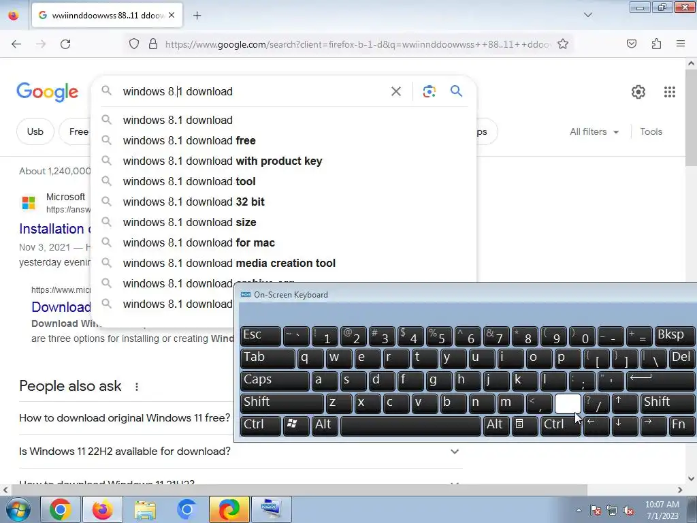Viewport: 697px width, 523px height.
Task: Open File Explorer folder in the taskbar
Action: coord(145,509)
